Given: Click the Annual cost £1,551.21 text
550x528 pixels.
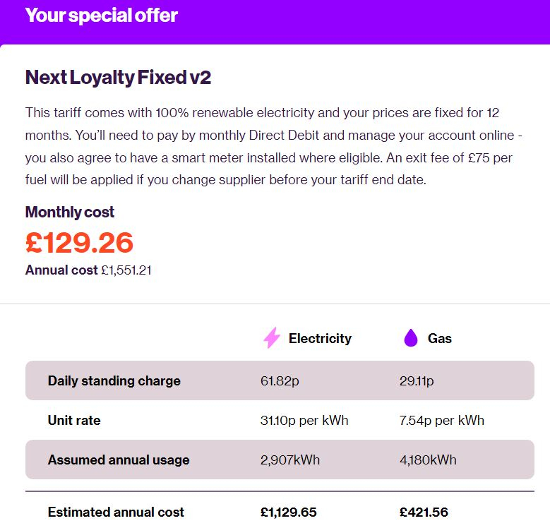Looking at the screenshot, I should click(x=88, y=270).
